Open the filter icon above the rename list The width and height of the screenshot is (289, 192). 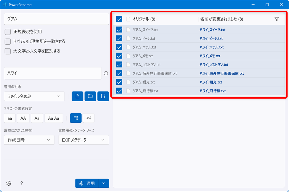277,19
